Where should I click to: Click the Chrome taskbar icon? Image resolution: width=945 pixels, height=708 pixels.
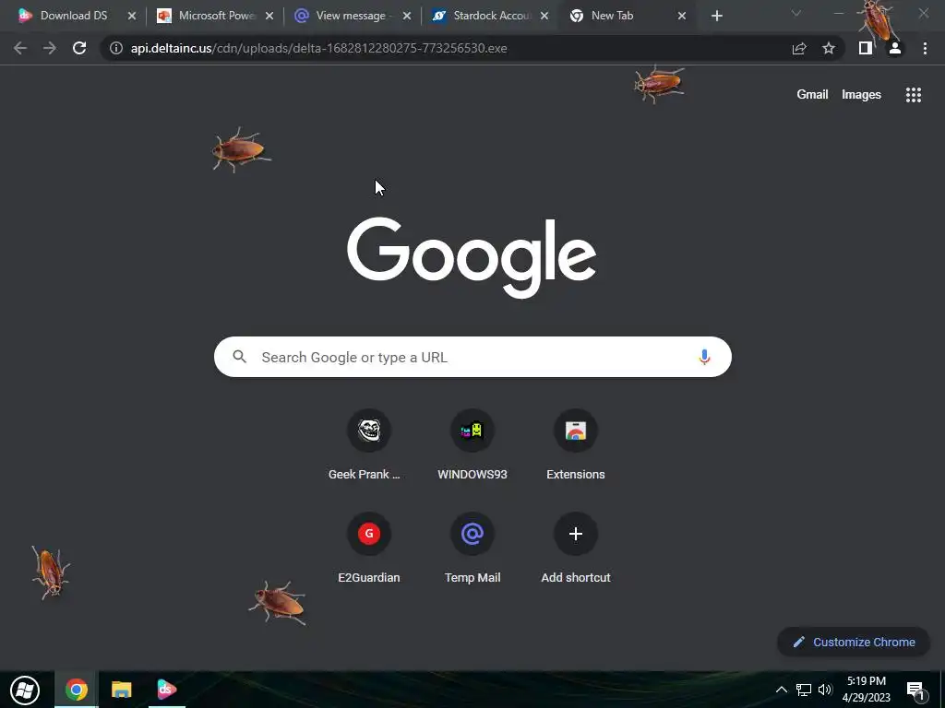pyautogui.click(x=76, y=690)
